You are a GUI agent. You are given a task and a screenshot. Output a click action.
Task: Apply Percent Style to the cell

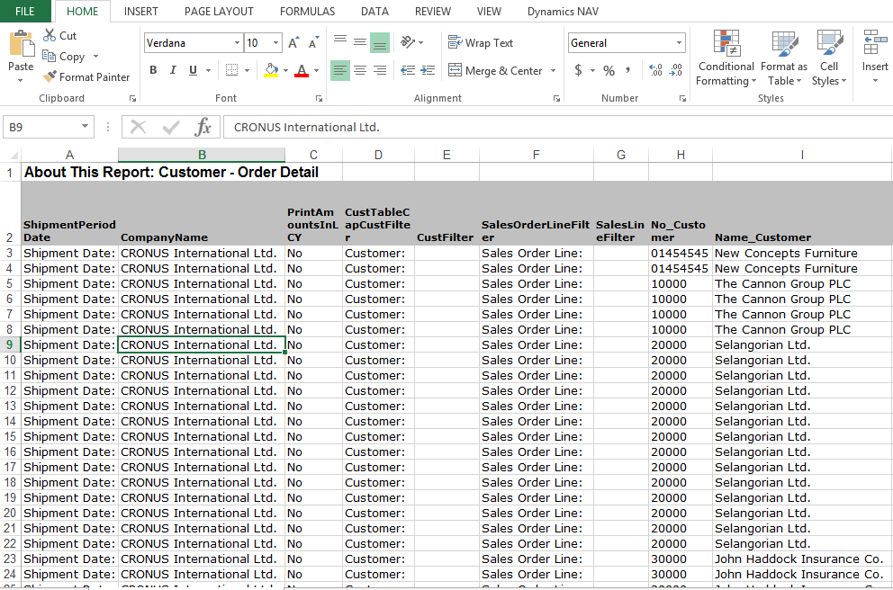[x=609, y=68]
